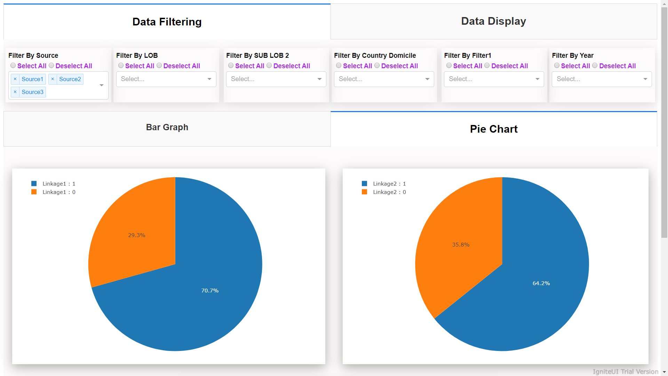This screenshot has height=376, width=668.
Task: Select the Select All radio under Filter By Source
Action: (x=13, y=65)
